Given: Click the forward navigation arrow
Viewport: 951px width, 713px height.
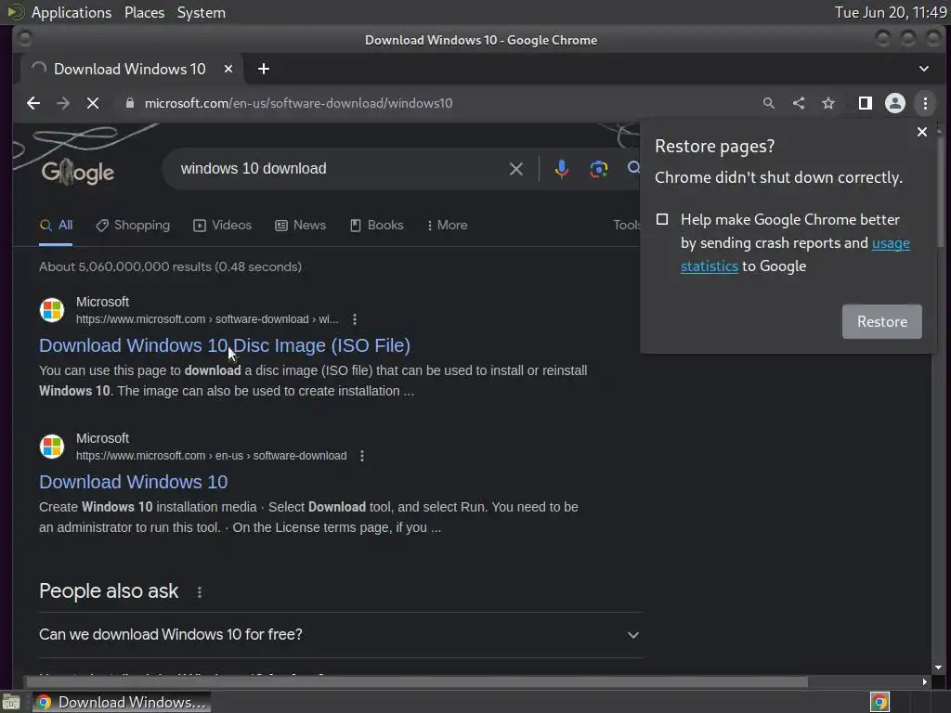Looking at the screenshot, I should pyautogui.click(x=63, y=103).
